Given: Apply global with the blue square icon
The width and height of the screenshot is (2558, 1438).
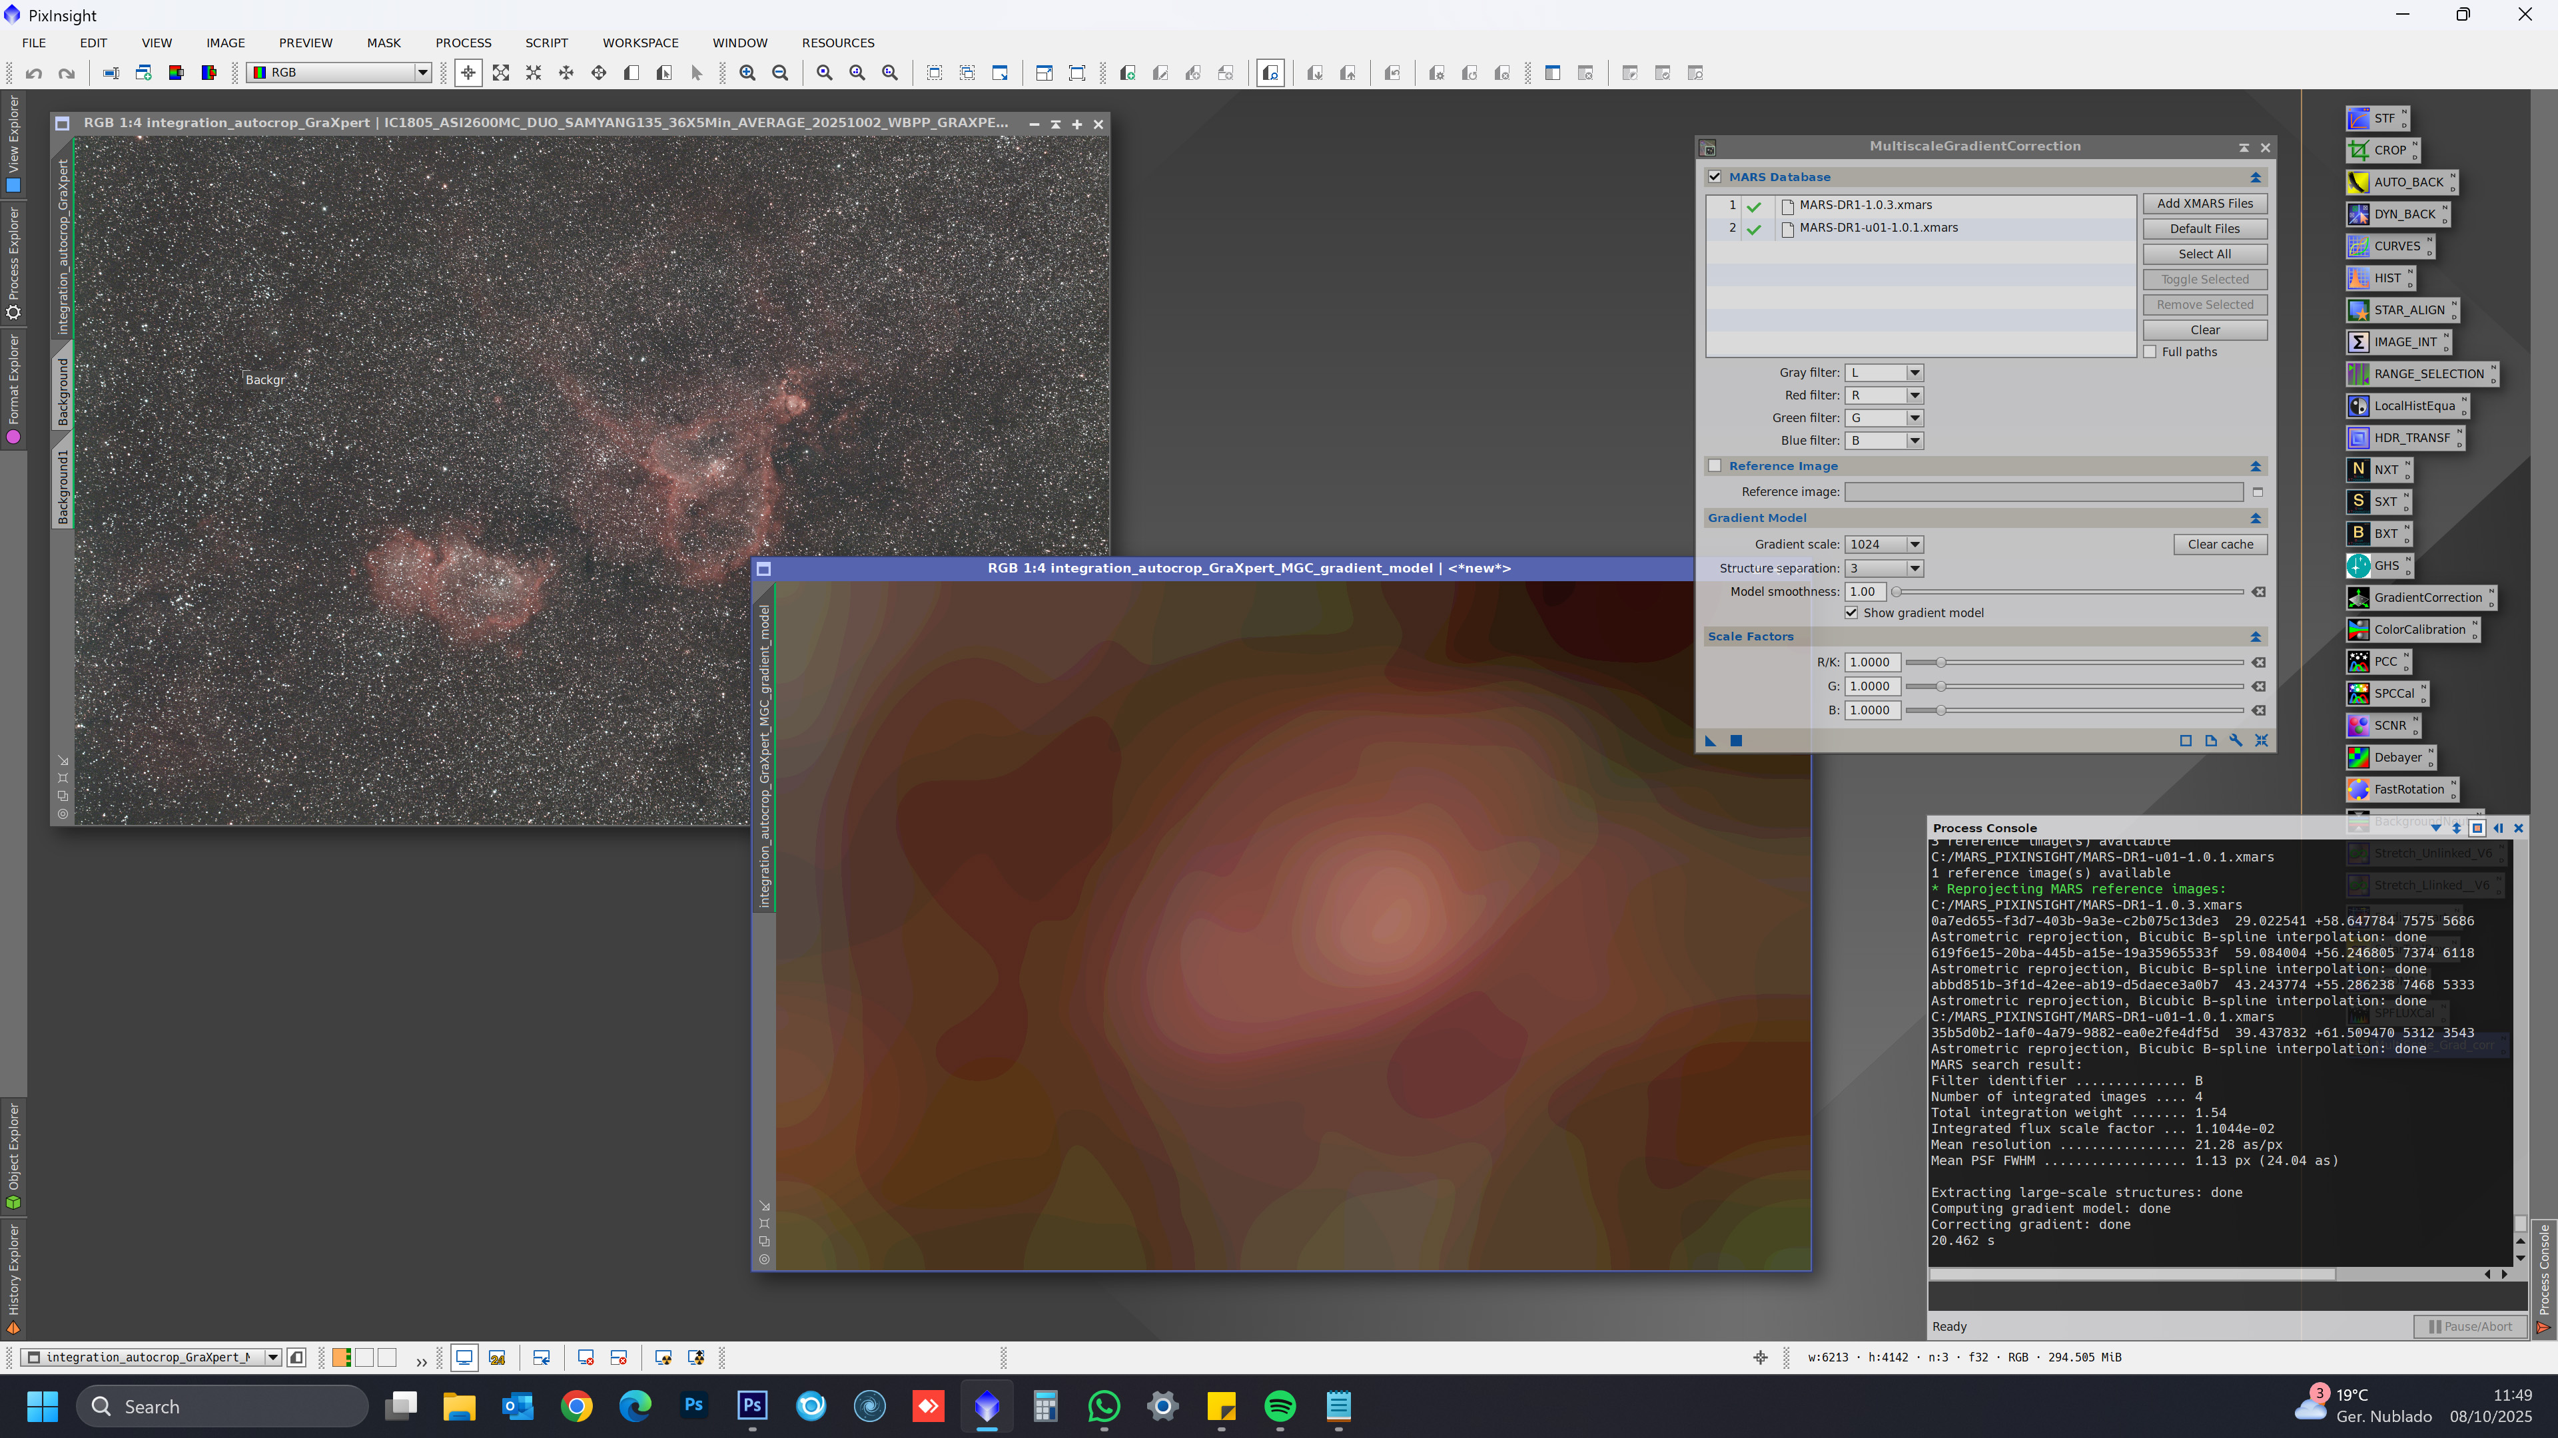Looking at the screenshot, I should 1736,740.
